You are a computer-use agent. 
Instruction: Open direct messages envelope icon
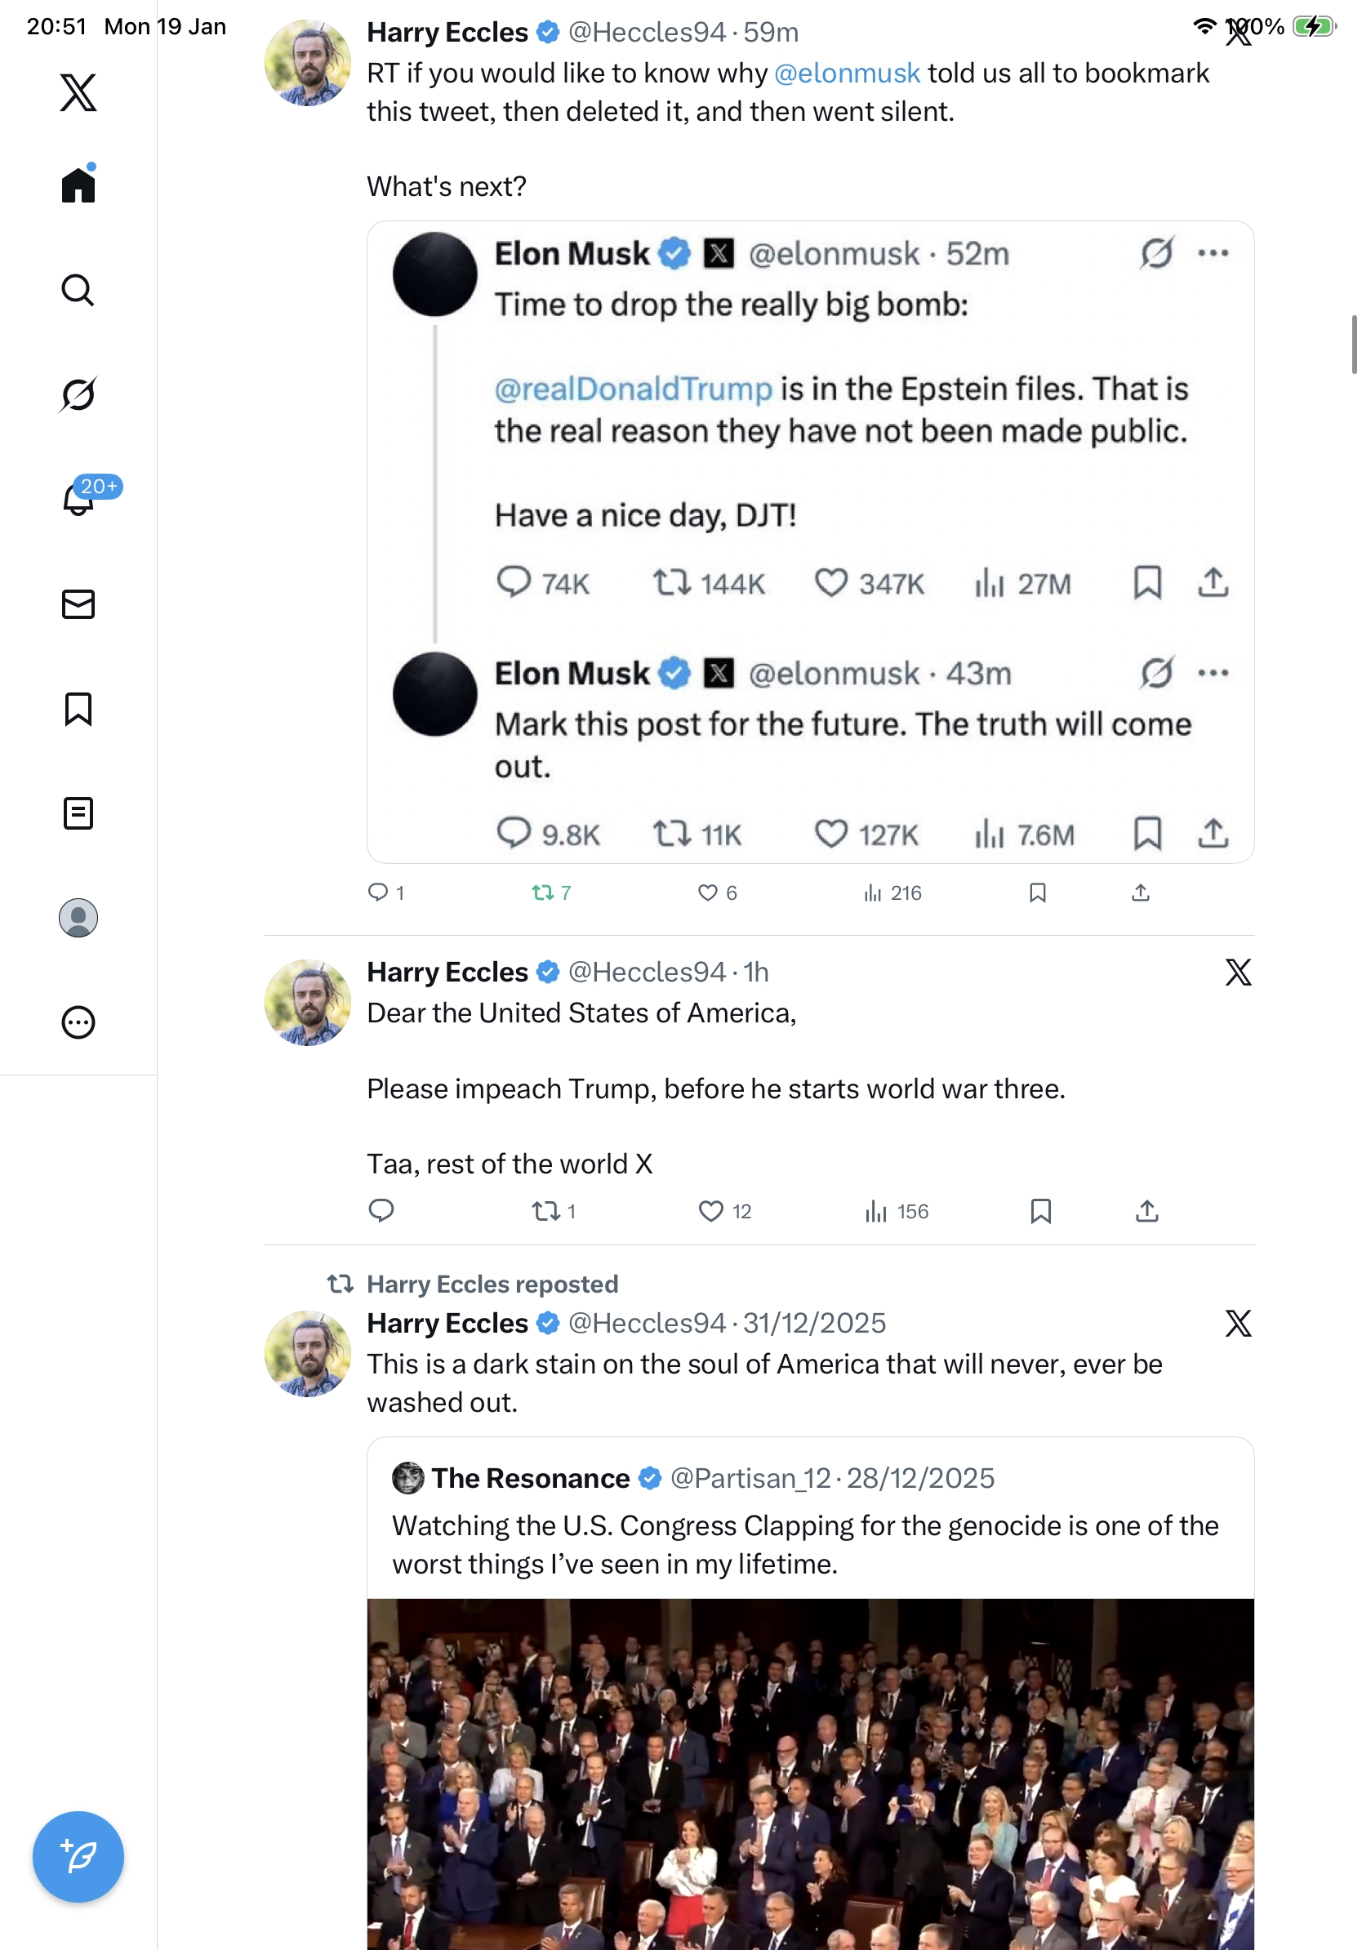78,603
